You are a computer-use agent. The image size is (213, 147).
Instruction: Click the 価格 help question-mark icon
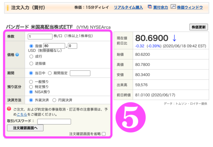click(17, 54)
